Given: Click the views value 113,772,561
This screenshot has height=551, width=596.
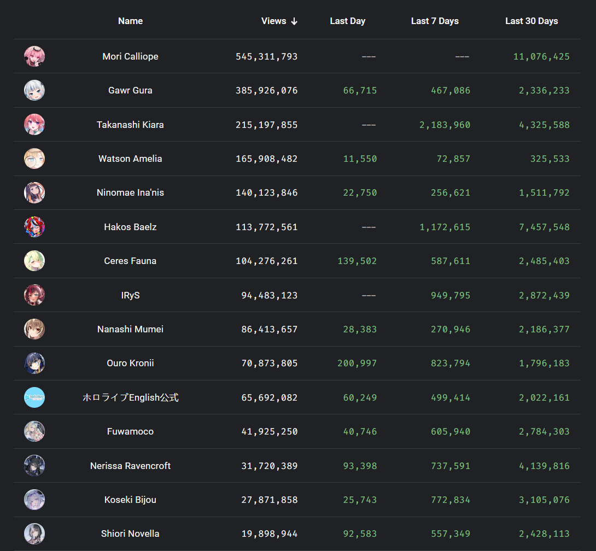Looking at the screenshot, I should pos(266,227).
